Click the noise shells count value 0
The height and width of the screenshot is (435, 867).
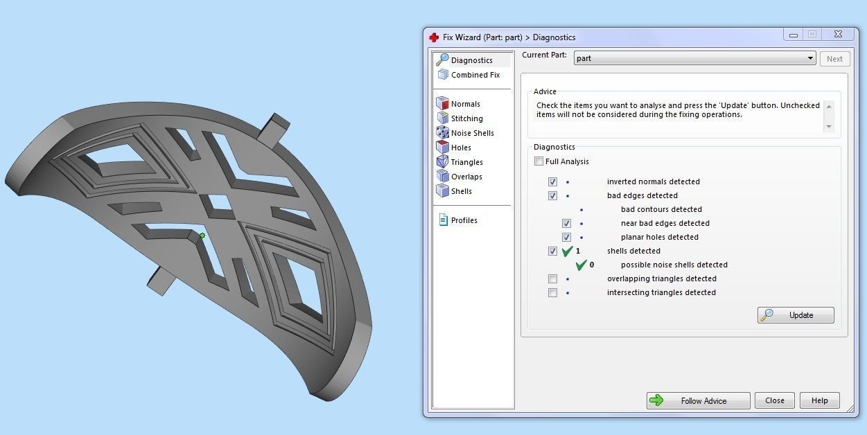[x=592, y=265]
